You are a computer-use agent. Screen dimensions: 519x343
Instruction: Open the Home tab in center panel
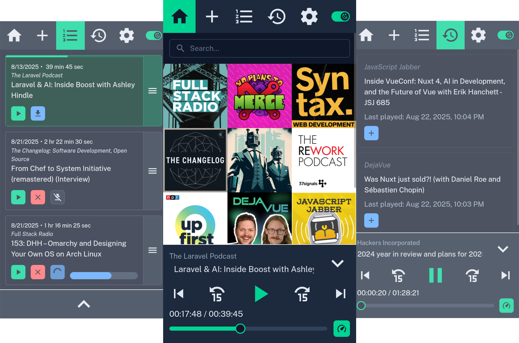pos(179,16)
